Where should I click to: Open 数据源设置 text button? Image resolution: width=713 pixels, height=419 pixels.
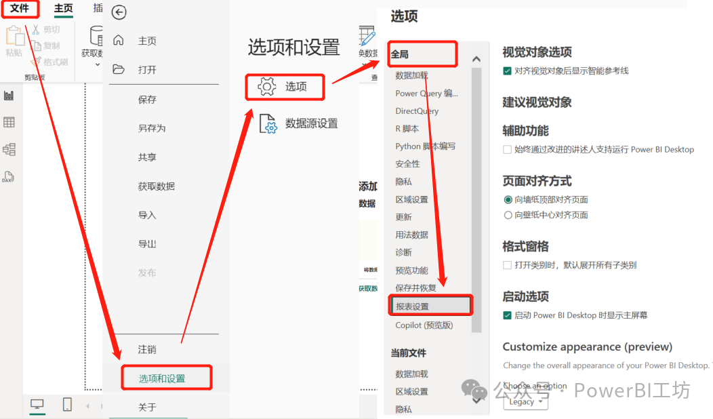pos(312,123)
